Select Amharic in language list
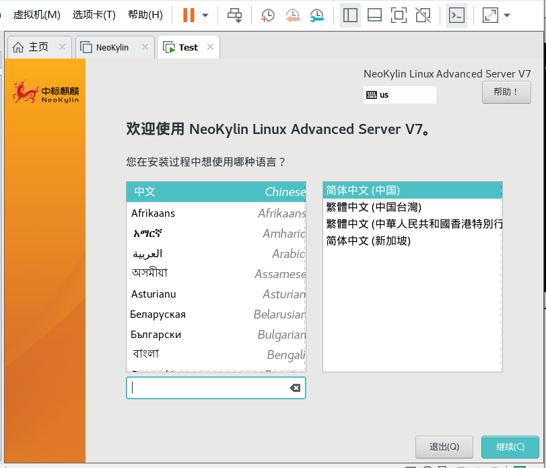Image resolution: width=546 pixels, height=468 pixels. [216, 233]
